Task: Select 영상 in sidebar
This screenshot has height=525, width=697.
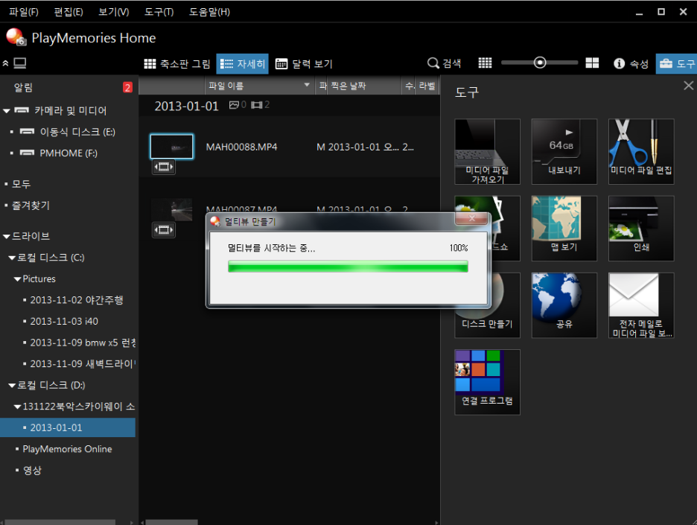Action: click(32, 471)
